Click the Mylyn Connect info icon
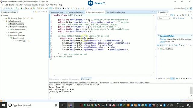The width and height of the screenshot is (193, 108). point(159,35)
